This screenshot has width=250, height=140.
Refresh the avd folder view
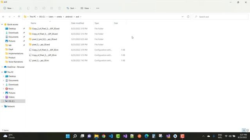pos(188,17)
